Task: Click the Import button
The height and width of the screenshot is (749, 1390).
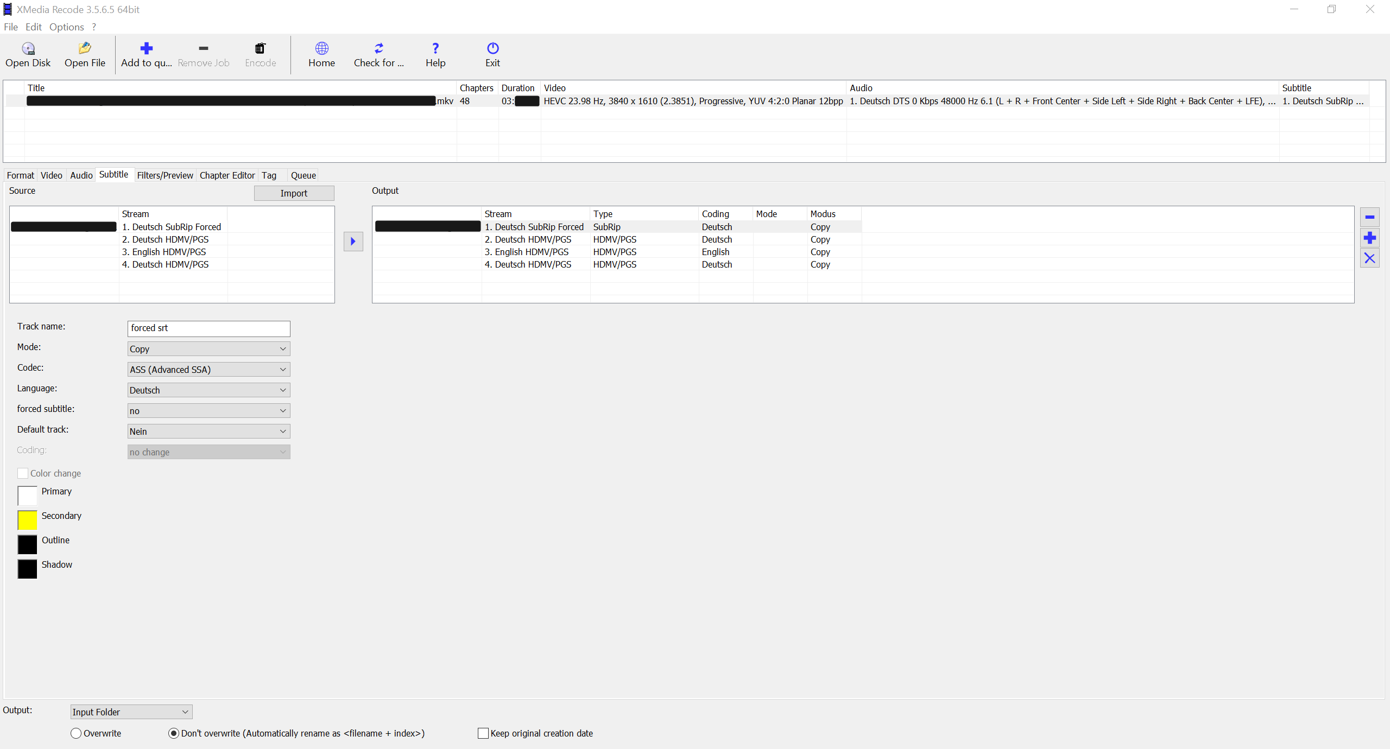Action: point(294,193)
